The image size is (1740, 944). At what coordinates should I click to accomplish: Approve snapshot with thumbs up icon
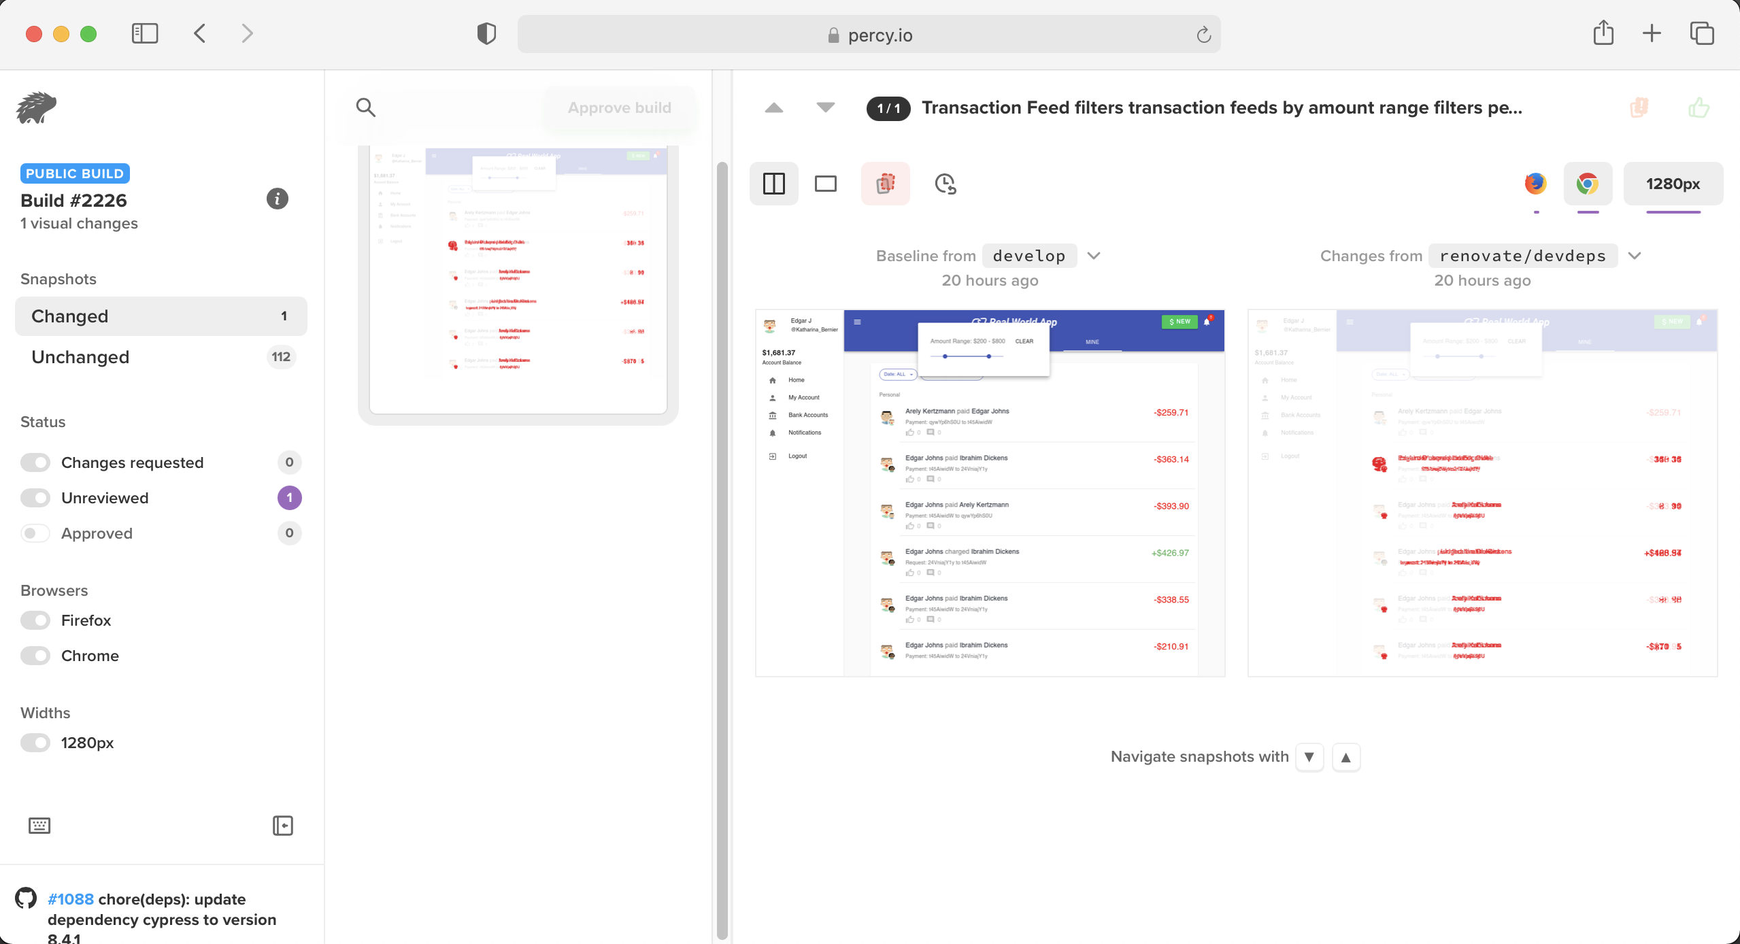pos(1699,107)
